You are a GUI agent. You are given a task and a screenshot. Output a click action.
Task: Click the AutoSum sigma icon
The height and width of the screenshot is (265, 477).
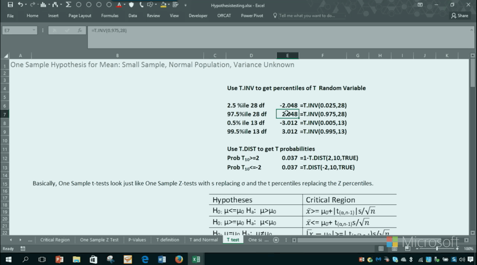pyautogui.click(x=68, y=5)
